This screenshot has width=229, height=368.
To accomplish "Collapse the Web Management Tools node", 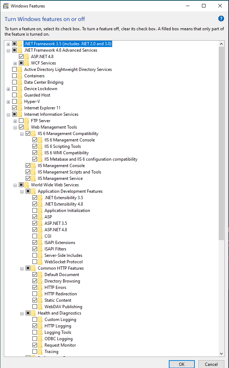I will pos(15,127).
